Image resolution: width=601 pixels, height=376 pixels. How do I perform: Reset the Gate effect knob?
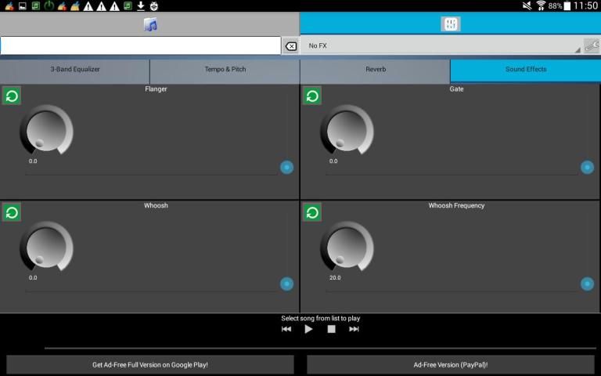[x=312, y=96]
